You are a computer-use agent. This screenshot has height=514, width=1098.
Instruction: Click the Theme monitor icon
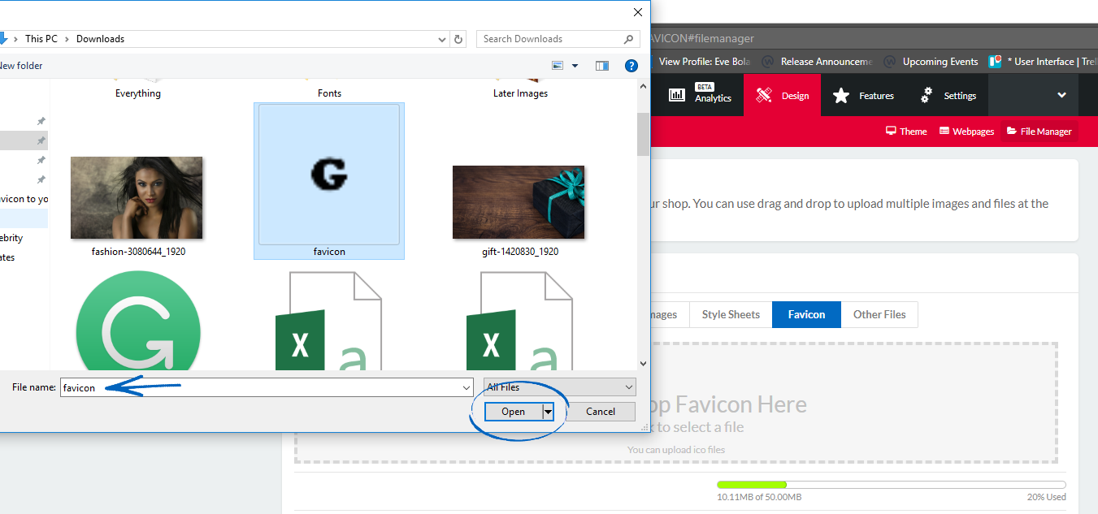click(x=891, y=131)
